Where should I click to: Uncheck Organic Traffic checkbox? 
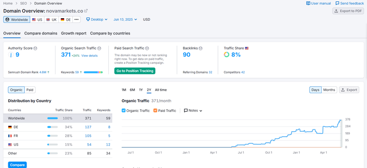123,111
